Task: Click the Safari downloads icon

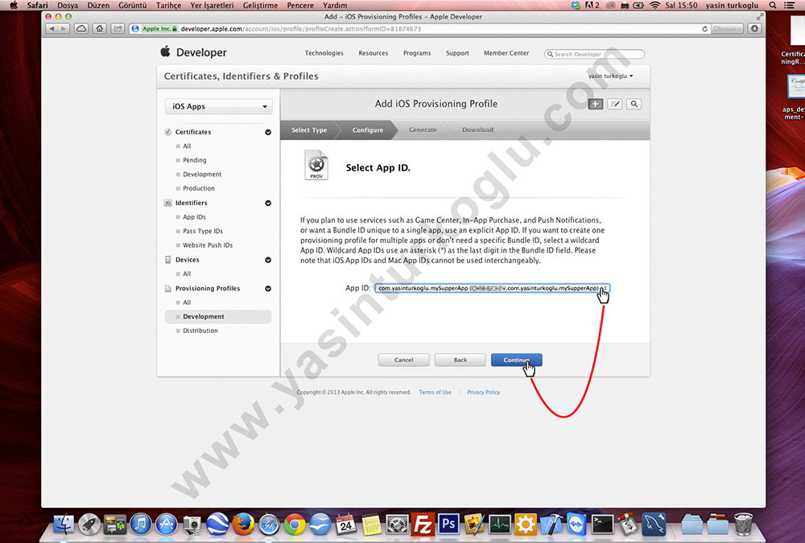Action: (755, 29)
